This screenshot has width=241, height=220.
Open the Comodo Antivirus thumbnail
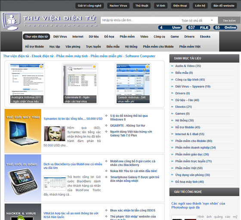tap(133, 84)
